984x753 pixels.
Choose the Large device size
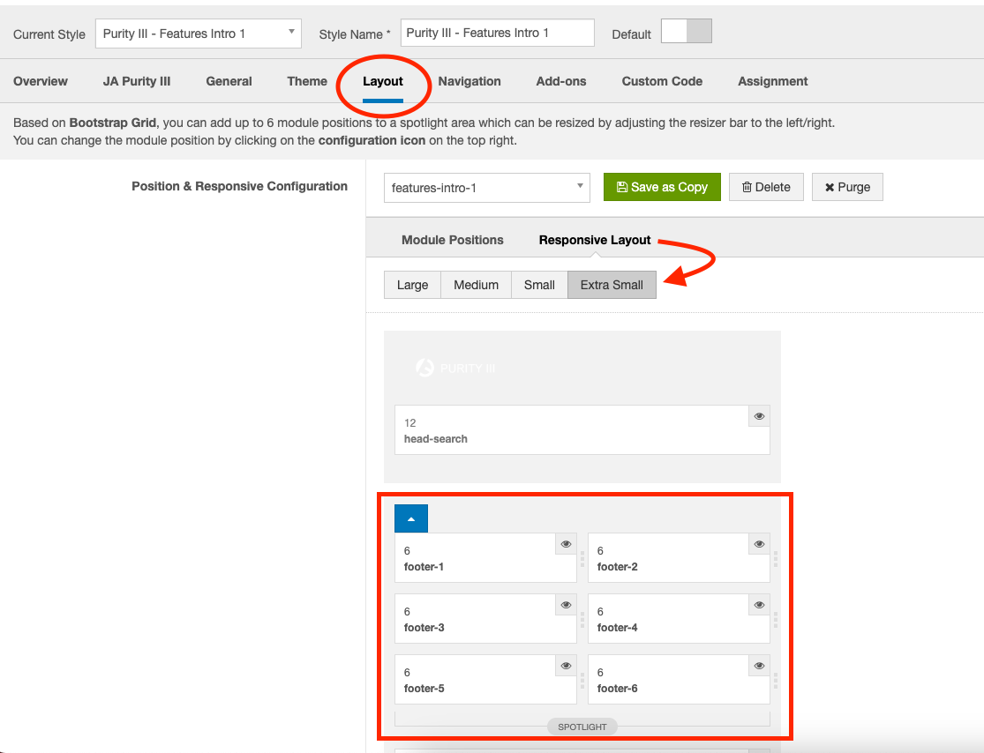click(x=412, y=285)
